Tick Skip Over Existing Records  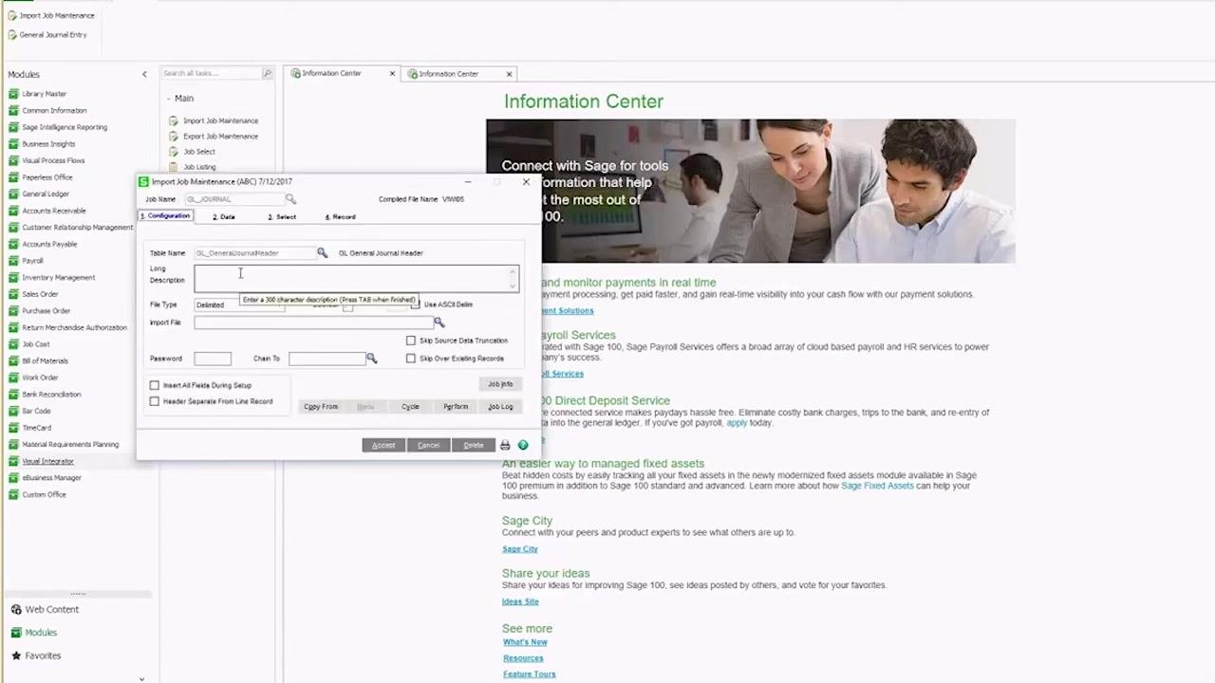click(x=411, y=359)
